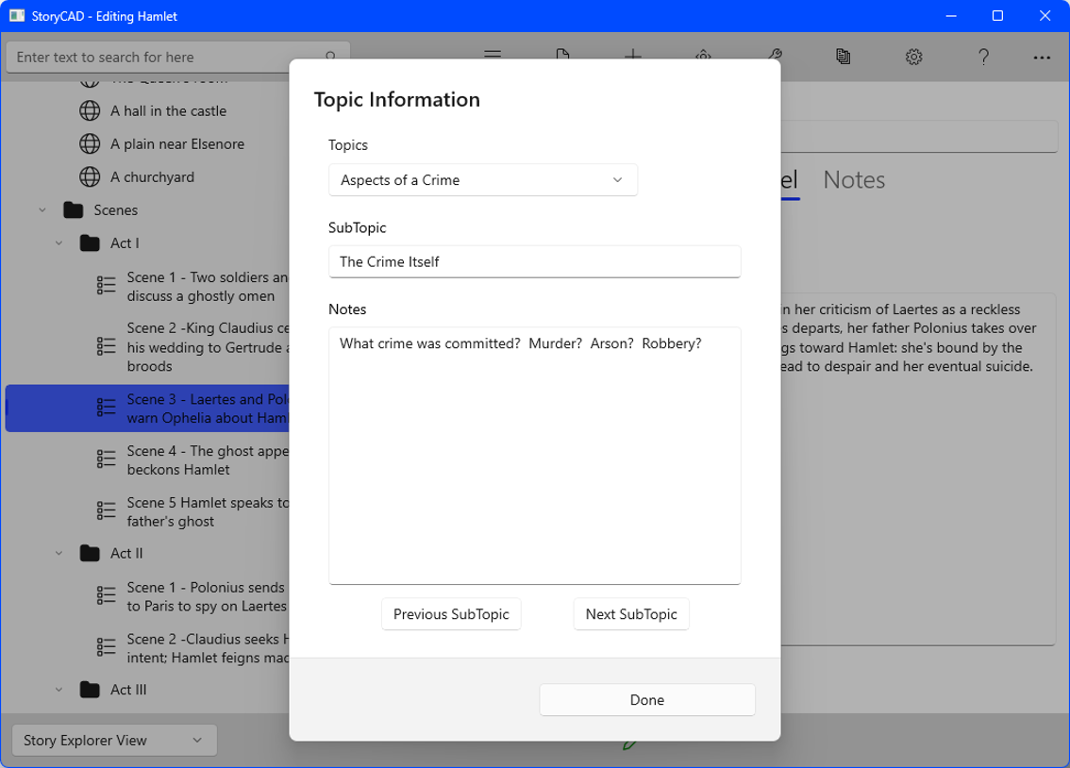Collapse the Act III chevron
The height and width of the screenshot is (768, 1070).
59,690
